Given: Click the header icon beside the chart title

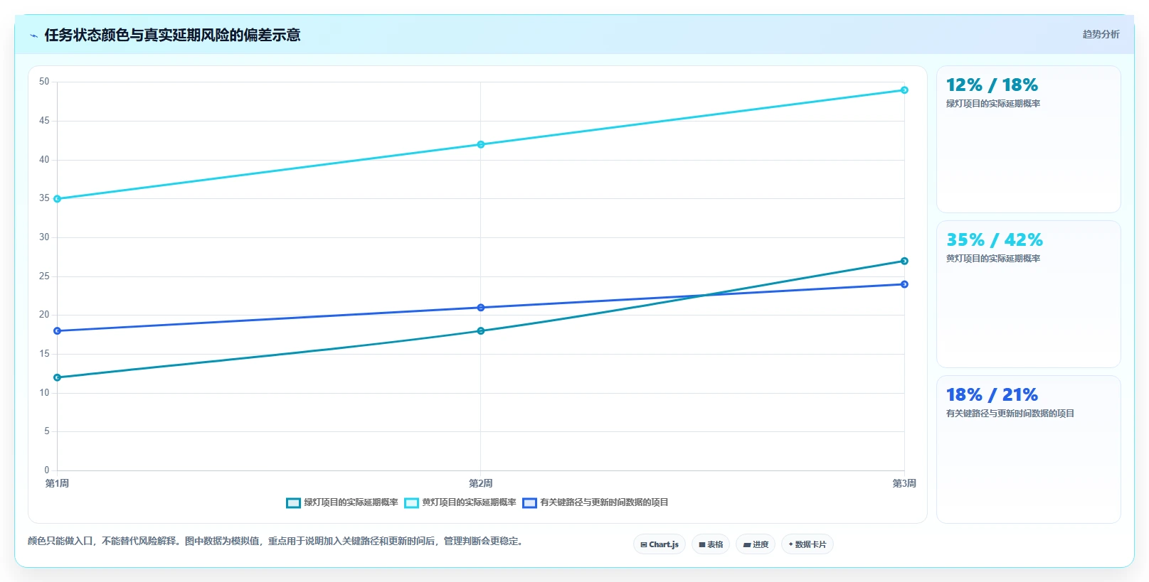Looking at the screenshot, I should click(x=33, y=36).
